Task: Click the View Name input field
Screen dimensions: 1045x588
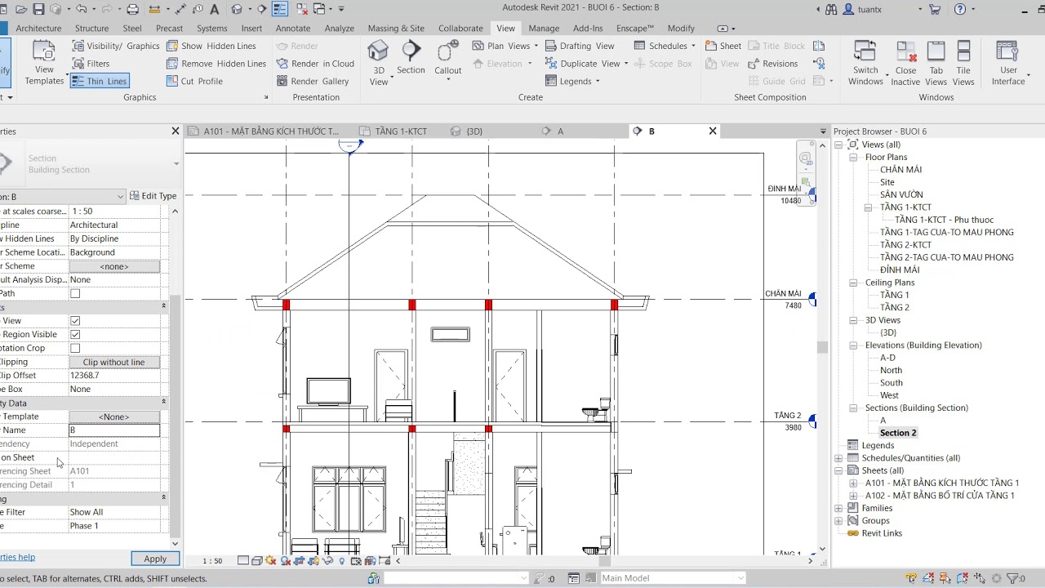Action: point(114,430)
